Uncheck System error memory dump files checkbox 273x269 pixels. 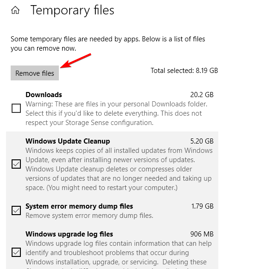pos(16,210)
